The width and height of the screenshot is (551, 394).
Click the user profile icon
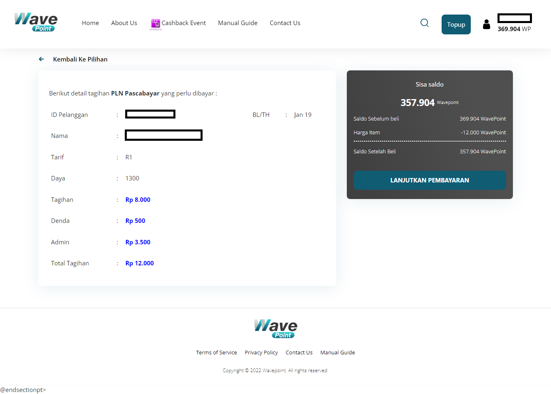[x=486, y=25]
